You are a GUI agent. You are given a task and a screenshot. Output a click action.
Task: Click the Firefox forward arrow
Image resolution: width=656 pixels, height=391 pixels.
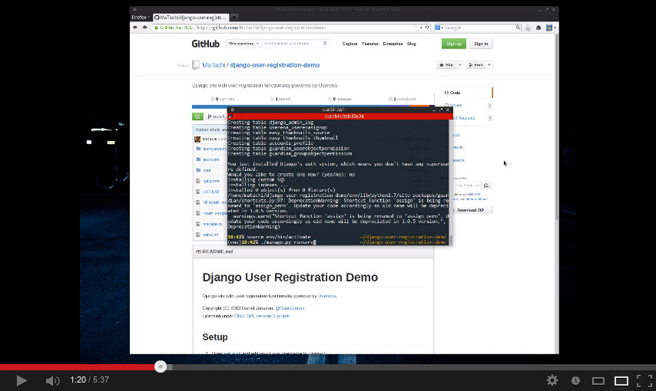(x=144, y=27)
